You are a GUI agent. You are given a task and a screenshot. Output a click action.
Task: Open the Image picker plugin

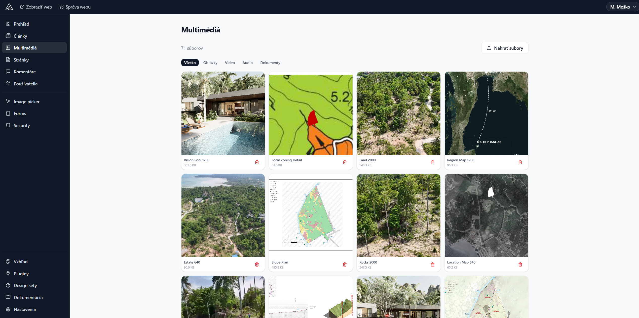[34, 101]
